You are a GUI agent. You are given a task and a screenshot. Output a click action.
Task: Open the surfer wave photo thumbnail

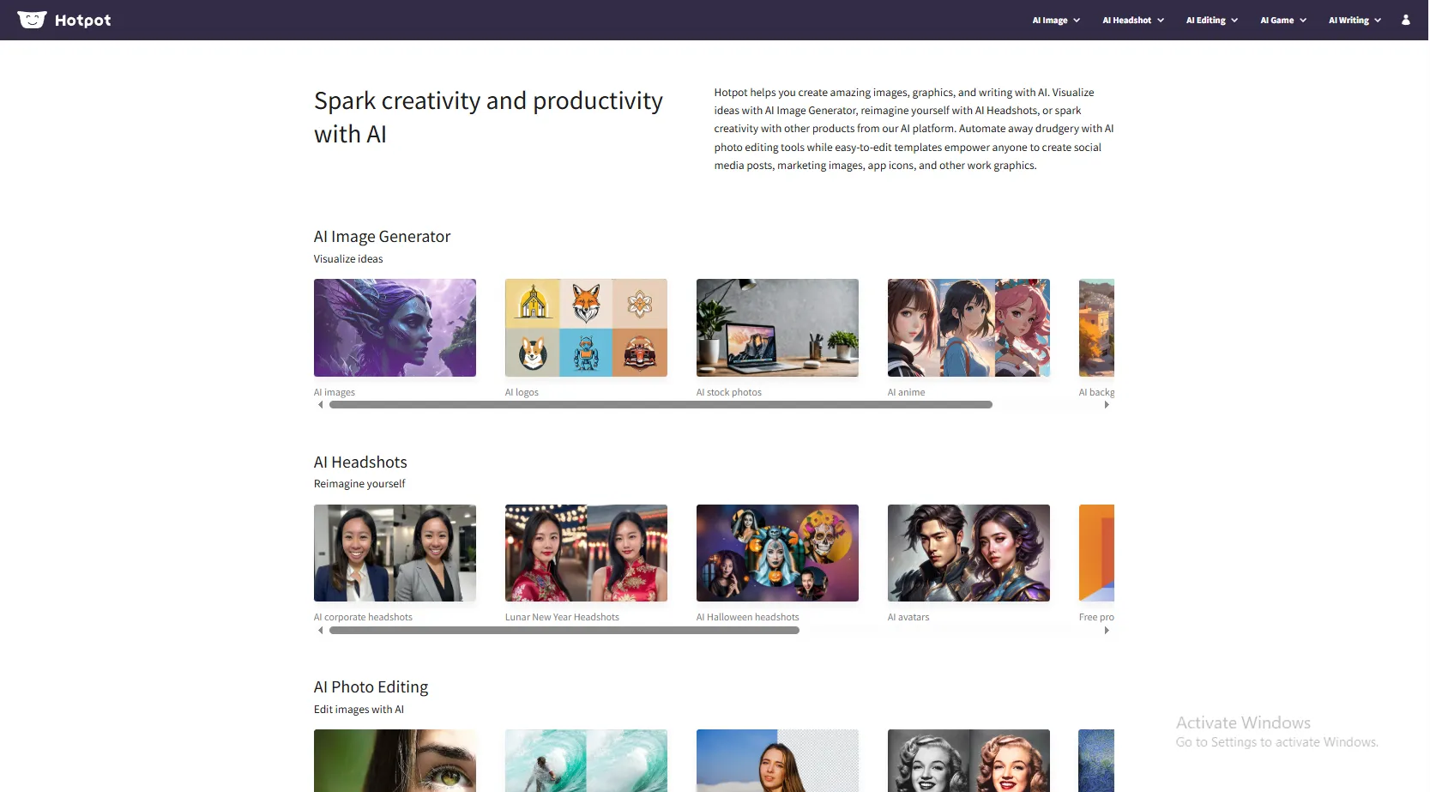[x=586, y=760]
